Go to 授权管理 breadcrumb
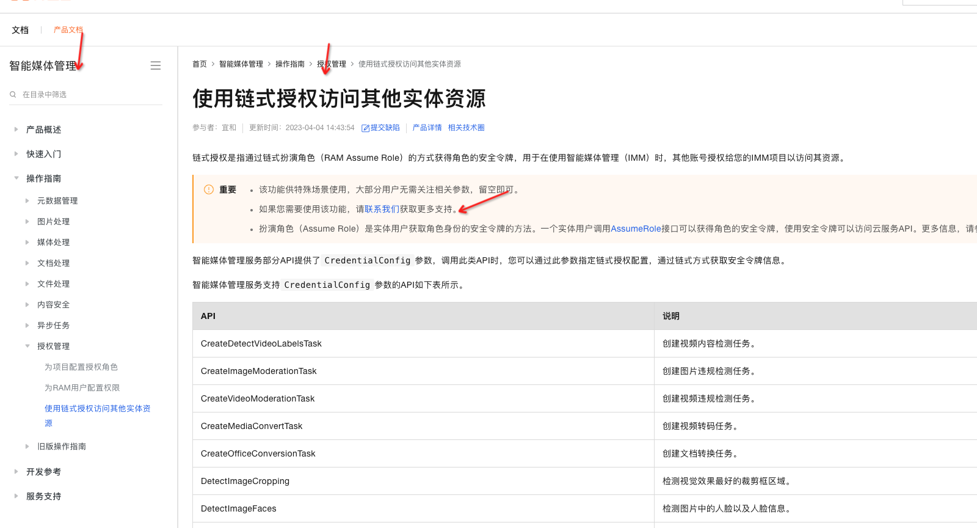Screen dimensions: 977x528 pos(332,64)
